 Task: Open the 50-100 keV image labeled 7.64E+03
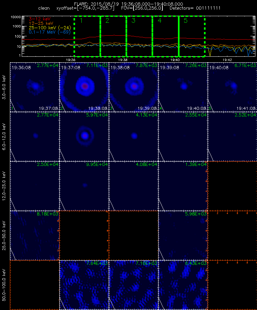[84, 285]
